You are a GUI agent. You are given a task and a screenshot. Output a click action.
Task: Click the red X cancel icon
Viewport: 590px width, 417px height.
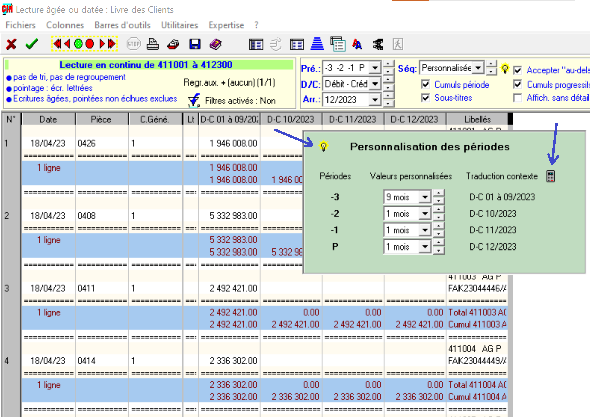point(11,44)
